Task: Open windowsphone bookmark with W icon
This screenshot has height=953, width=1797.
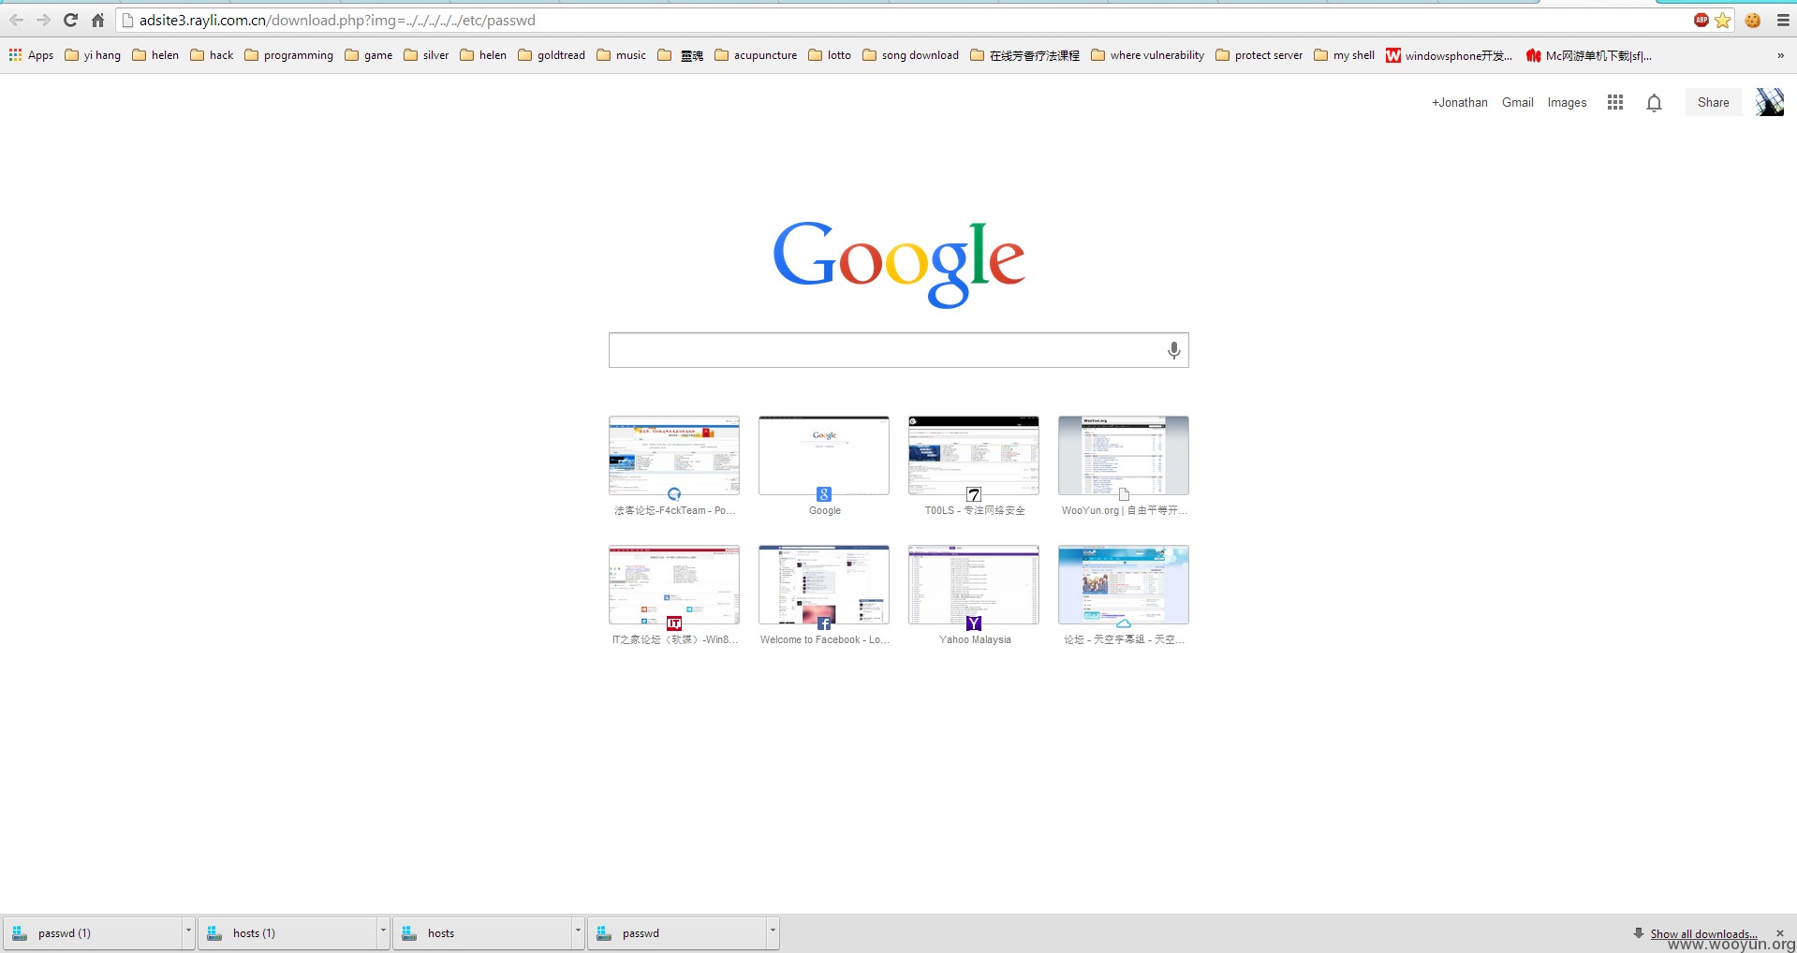Action: pos(1449,55)
